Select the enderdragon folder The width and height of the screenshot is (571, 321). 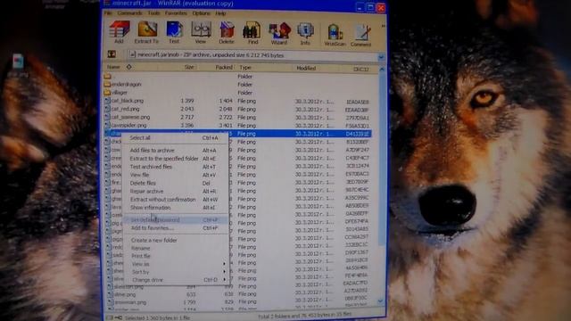point(127,85)
